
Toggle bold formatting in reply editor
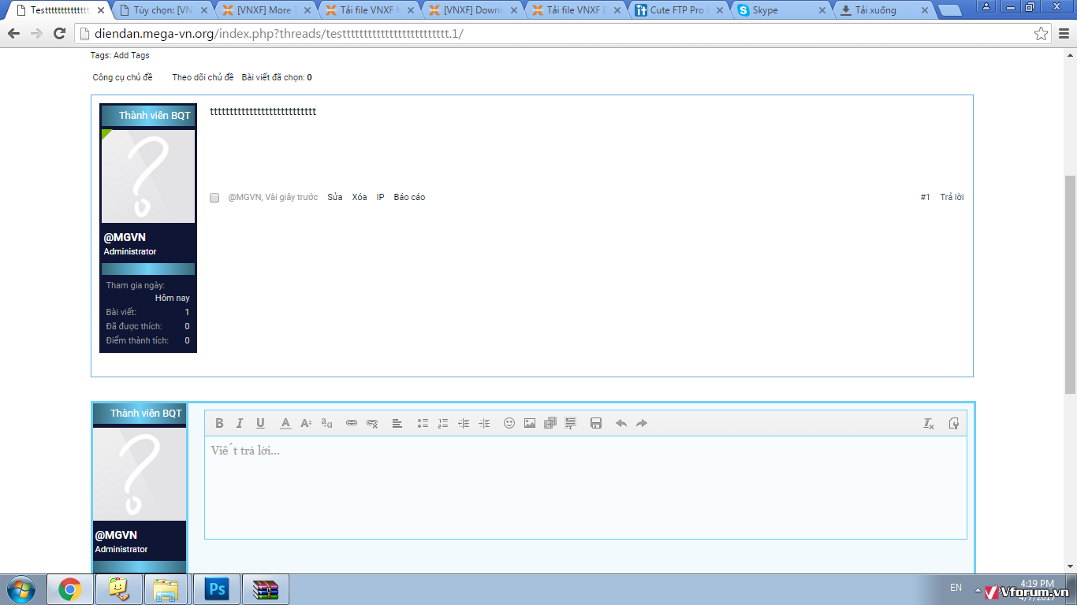coord(220,423)
